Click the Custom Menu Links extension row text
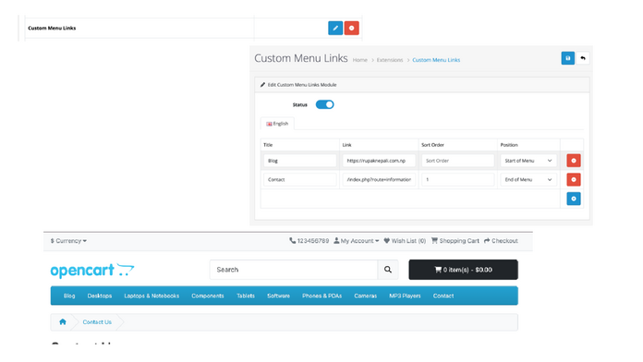Image resolution: width=643 pixels, height=362 pixels. tap(52, 28)
